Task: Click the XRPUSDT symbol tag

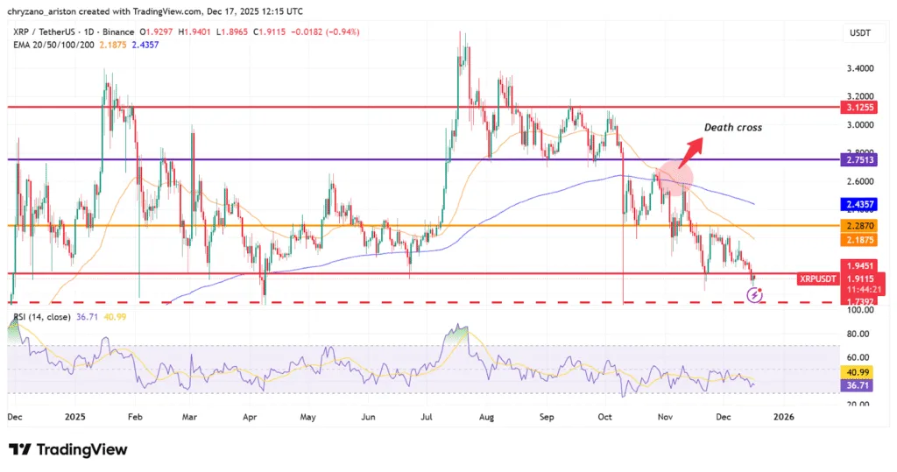Action: pos(817,279)
